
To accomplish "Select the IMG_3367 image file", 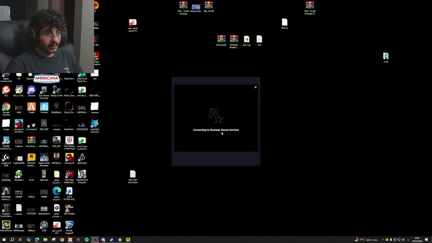I will (x=44, y=125).
